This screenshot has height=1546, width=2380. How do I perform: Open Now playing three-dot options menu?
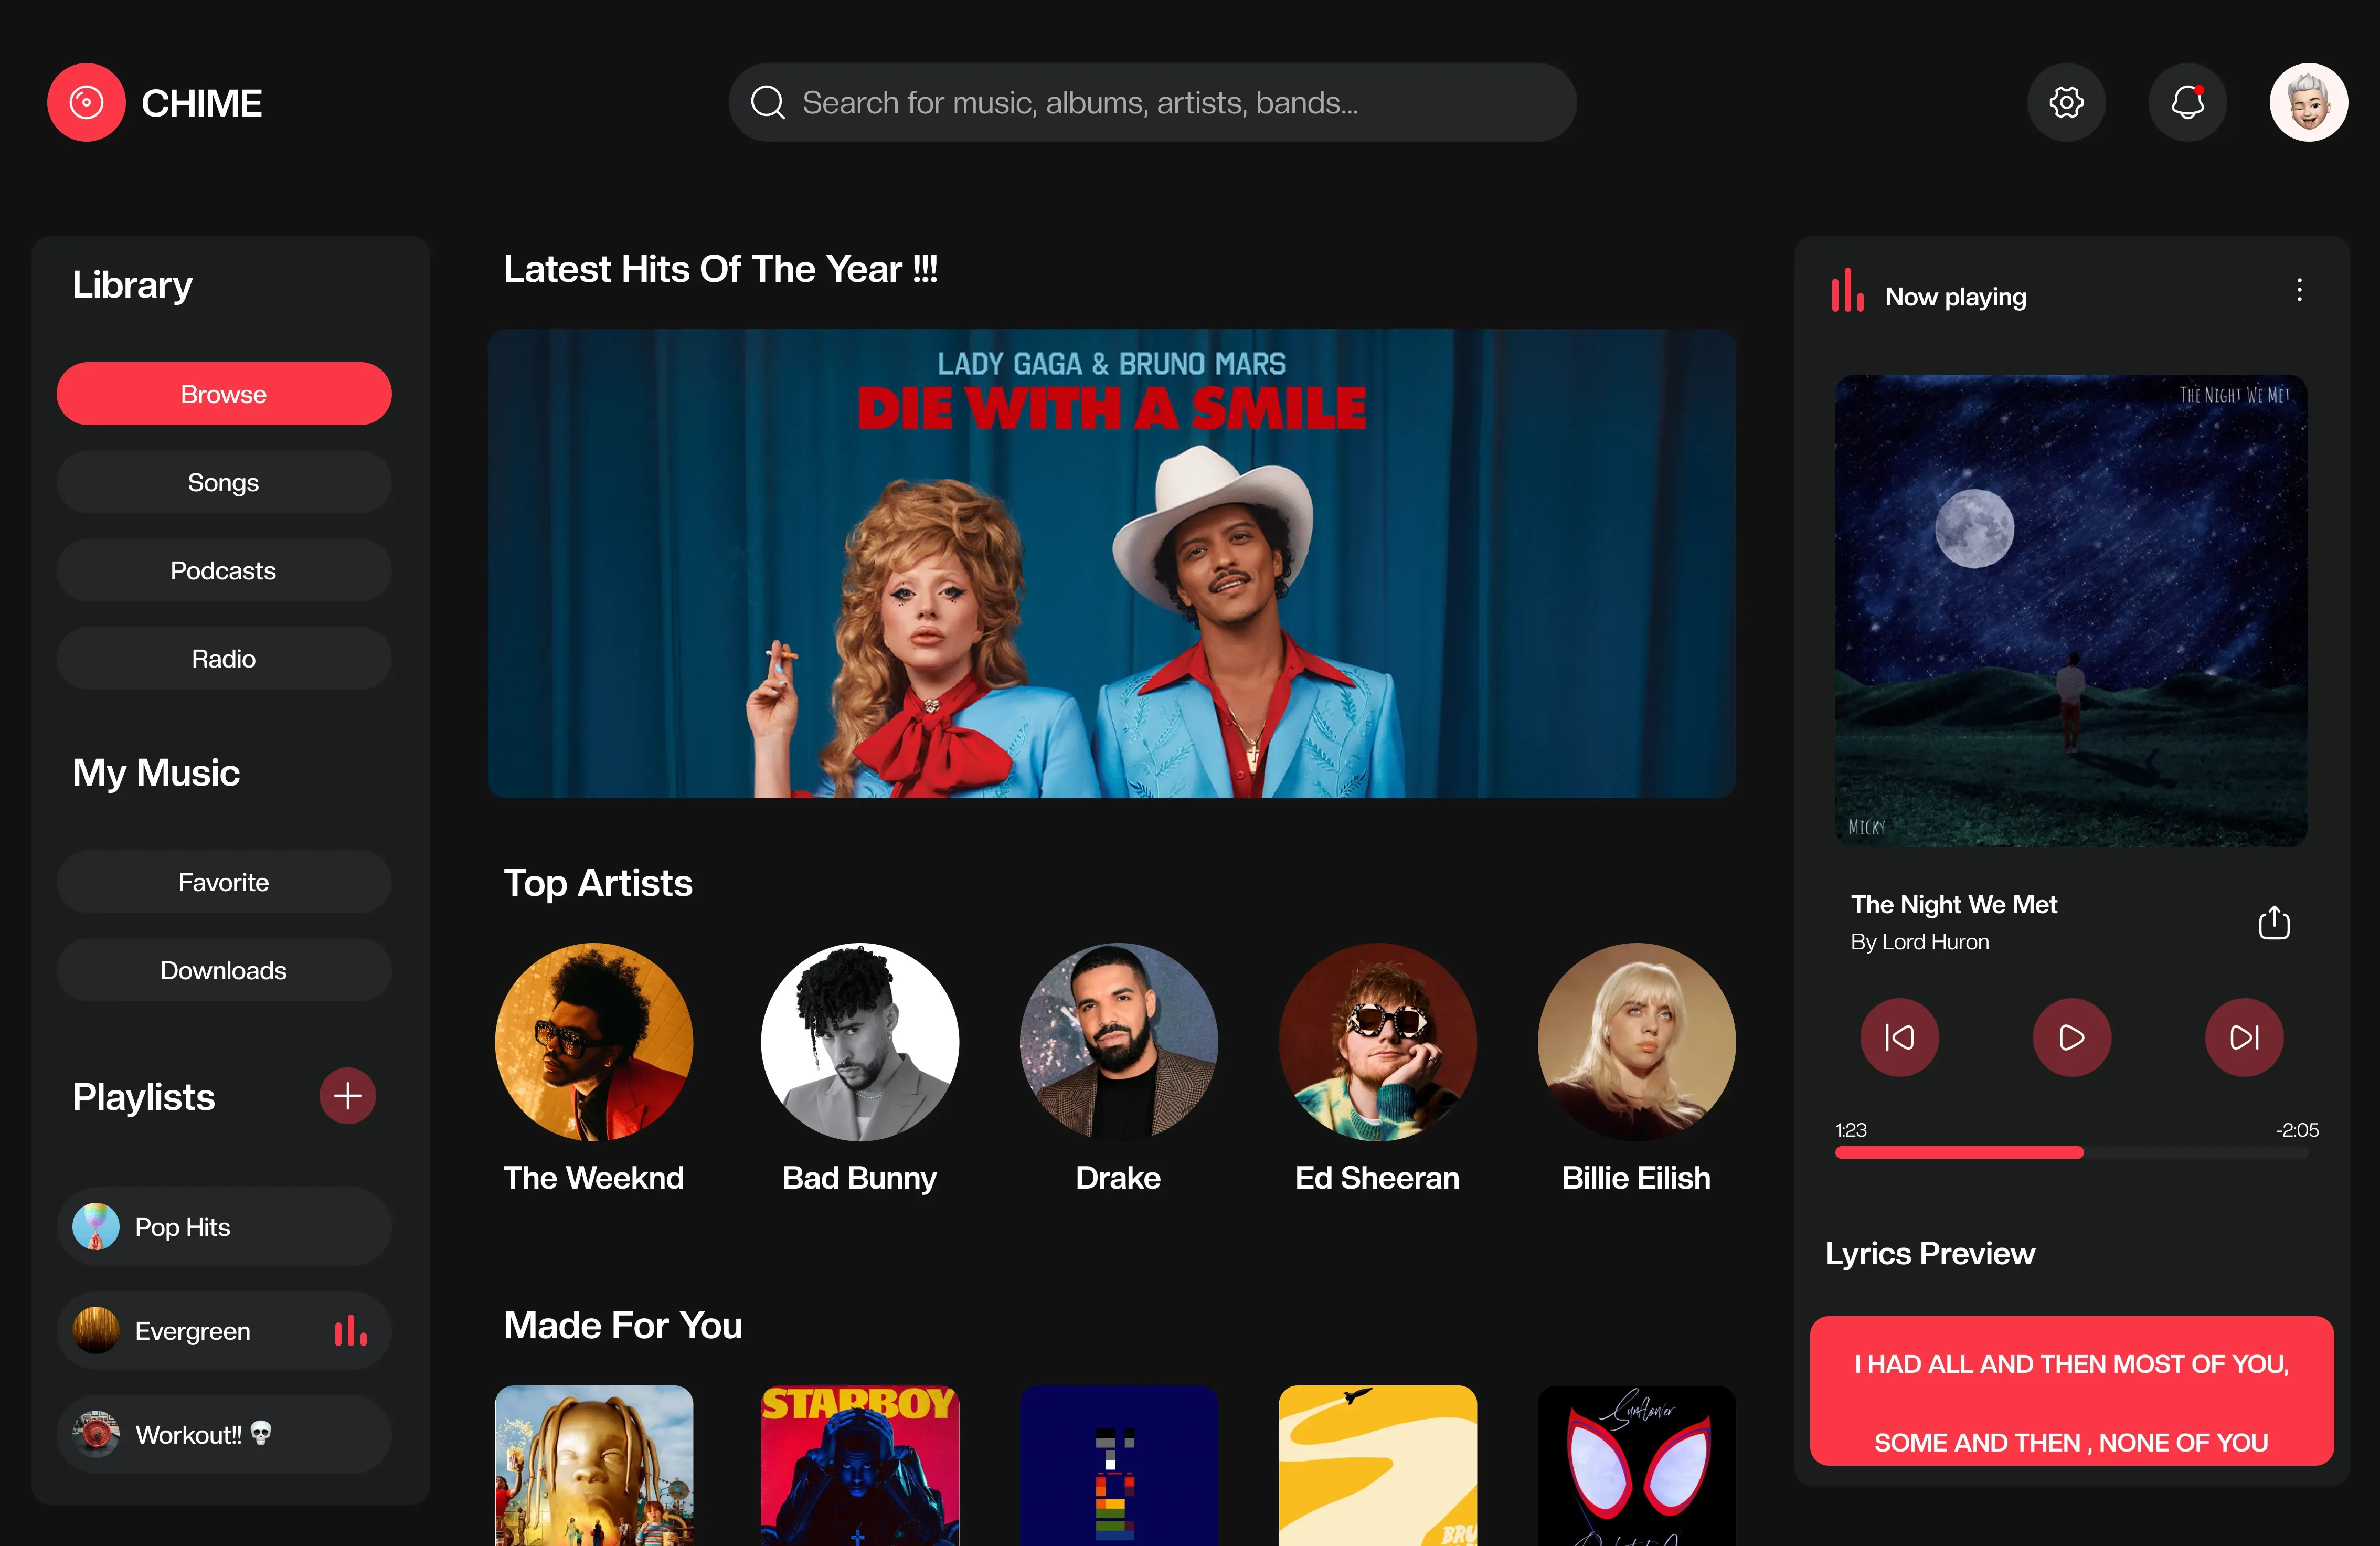2299,291
